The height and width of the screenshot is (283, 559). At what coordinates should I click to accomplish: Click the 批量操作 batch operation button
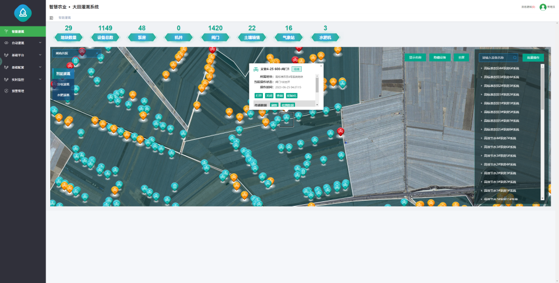tap(533, 57)
